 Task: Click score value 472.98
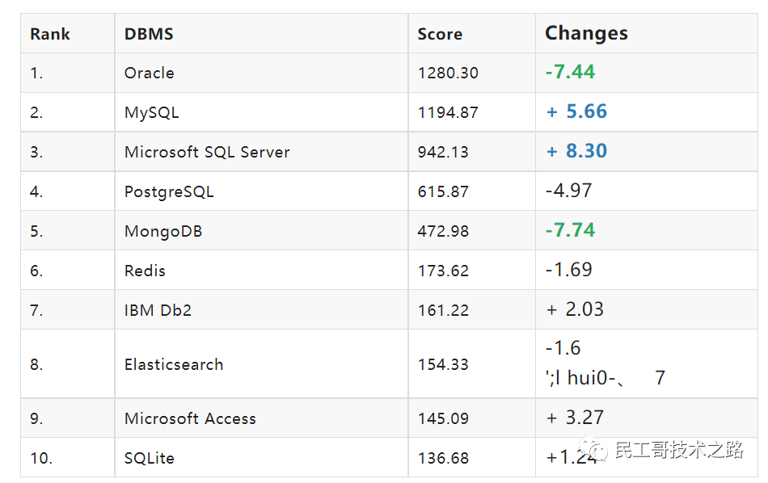pos(443,232)
